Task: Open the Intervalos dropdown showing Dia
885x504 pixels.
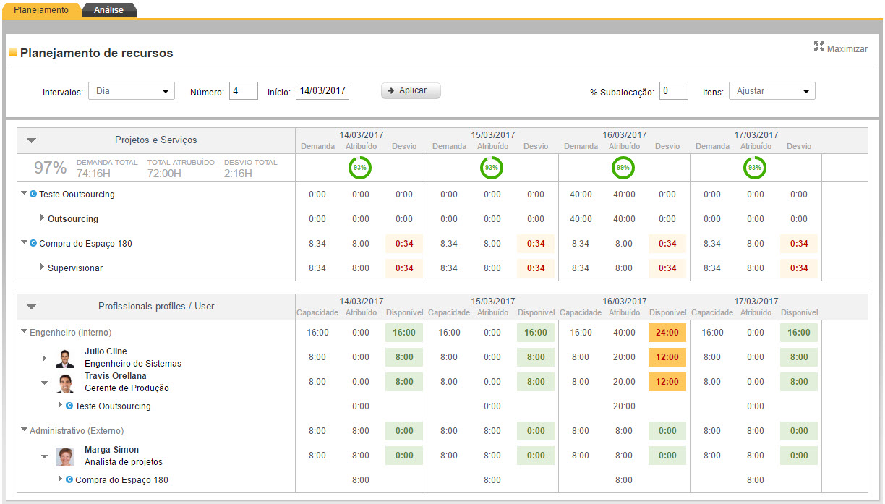Action: (x=132, y=91)
